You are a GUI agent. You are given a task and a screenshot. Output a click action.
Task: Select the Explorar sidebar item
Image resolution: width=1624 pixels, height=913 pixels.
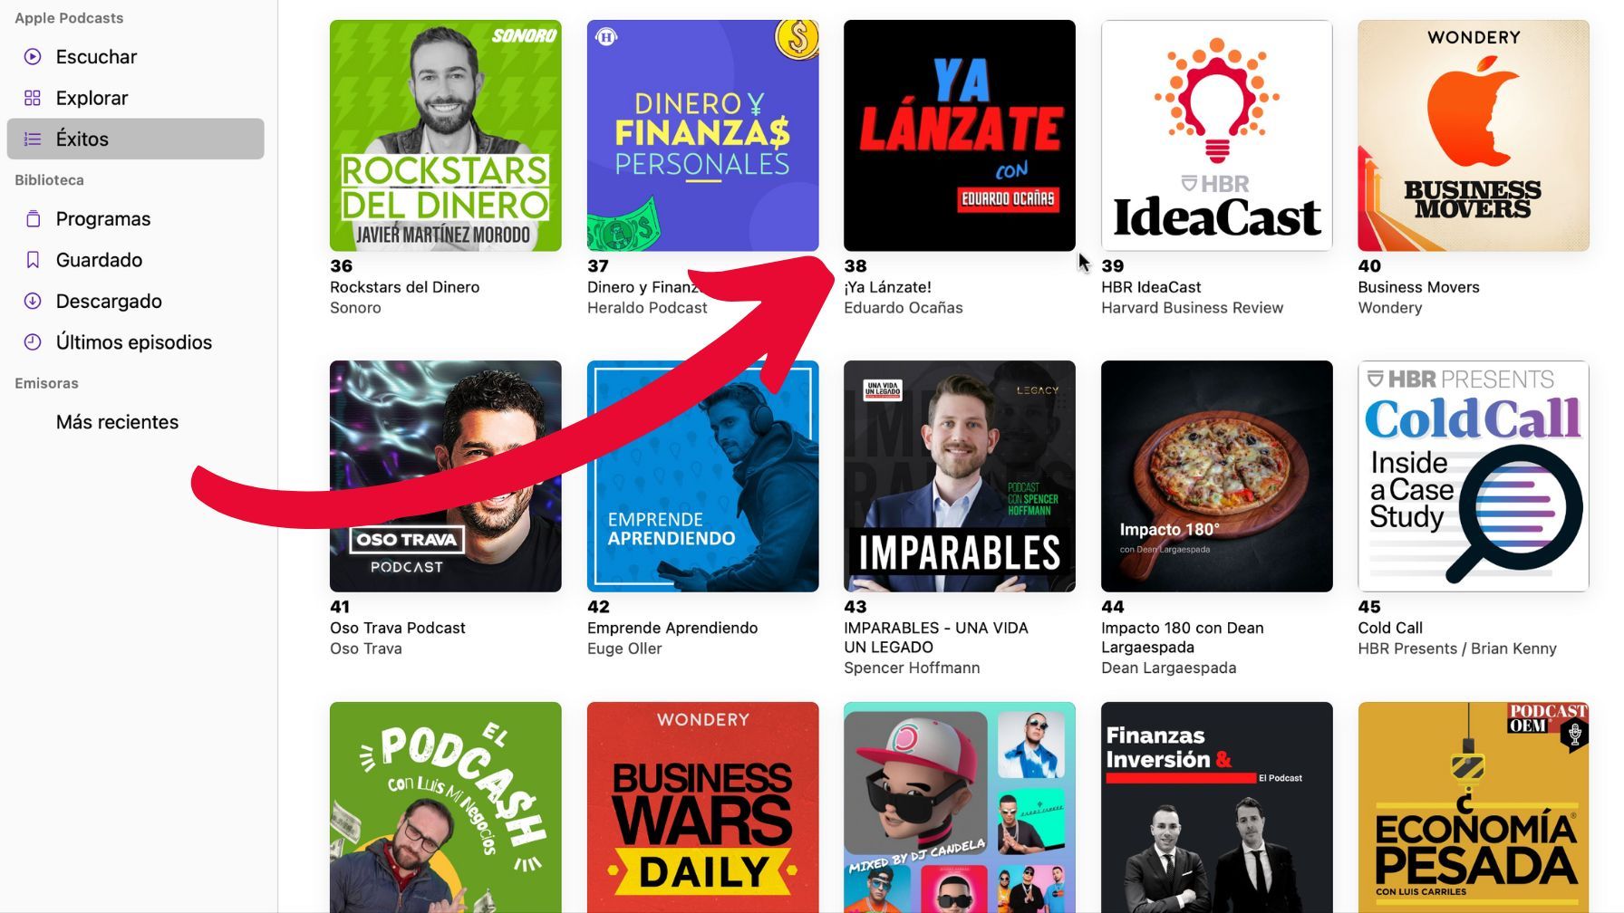136,98
